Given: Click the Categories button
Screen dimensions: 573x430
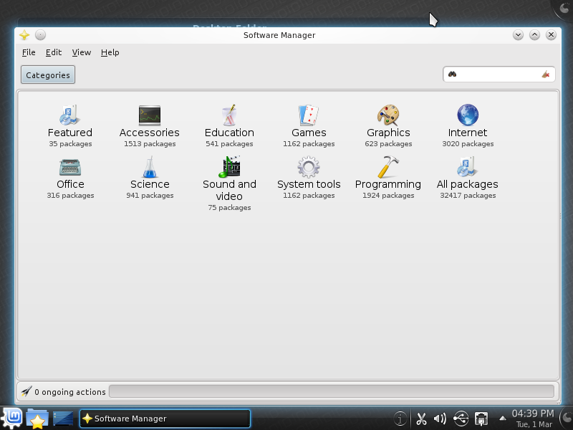Looking at the screenshot, I should point(47,75).
